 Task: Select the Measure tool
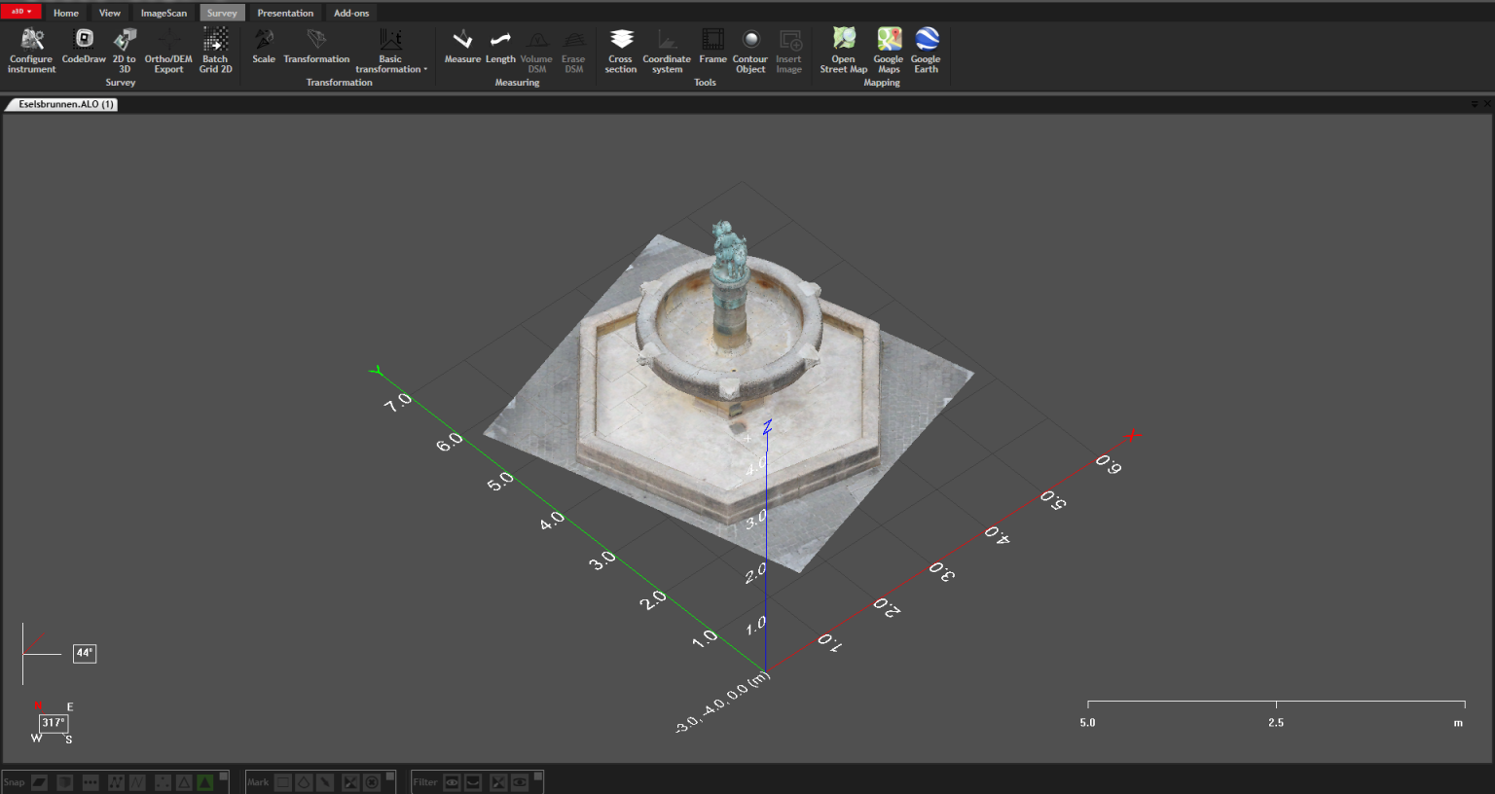pyautogui.click(x=462, y=49)
